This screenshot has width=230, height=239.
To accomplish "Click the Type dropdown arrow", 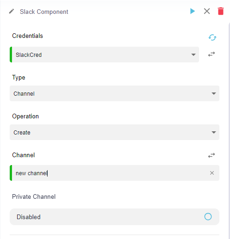I will point(214,93).
